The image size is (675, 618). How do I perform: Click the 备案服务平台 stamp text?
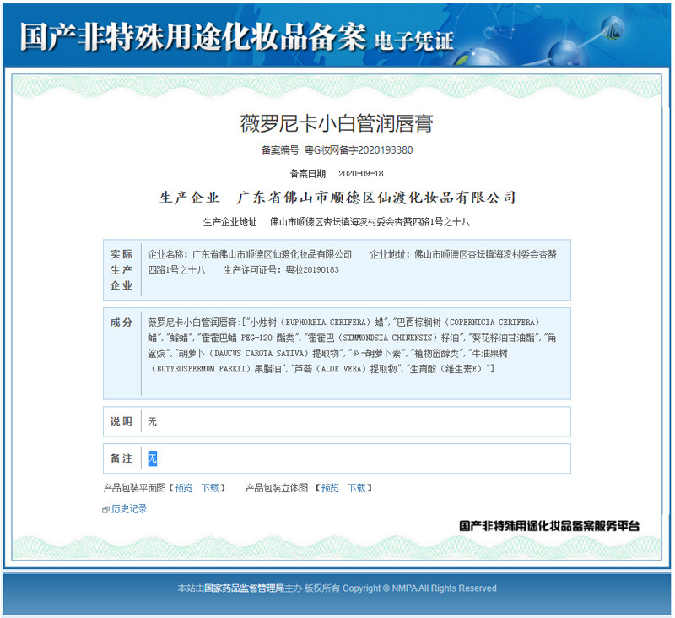coord(549,526)
